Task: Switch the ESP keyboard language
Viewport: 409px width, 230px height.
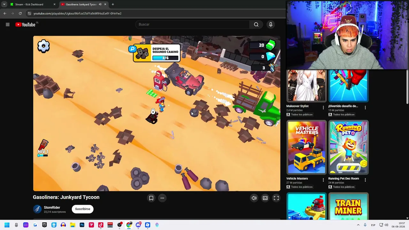Action: tap(373, 225)
